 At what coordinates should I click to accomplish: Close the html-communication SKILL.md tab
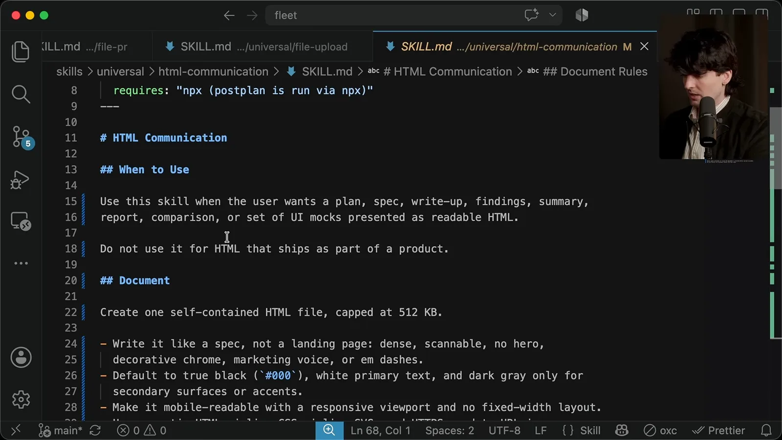point(644,46)
